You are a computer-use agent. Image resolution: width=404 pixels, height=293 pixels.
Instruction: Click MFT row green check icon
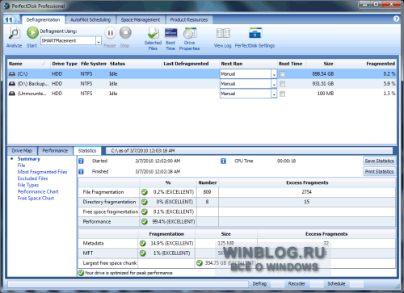[x=143, y=253]
